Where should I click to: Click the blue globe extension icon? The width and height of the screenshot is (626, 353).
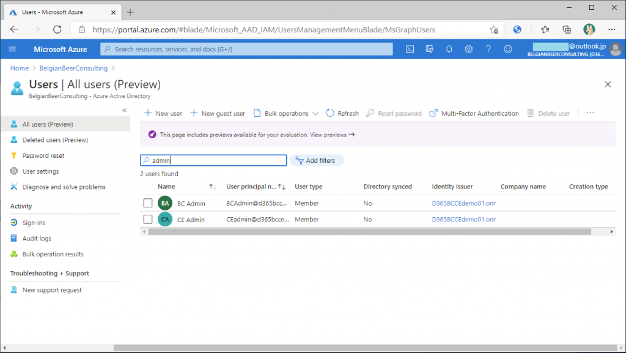pyautogui.click(x=517, y=29)
